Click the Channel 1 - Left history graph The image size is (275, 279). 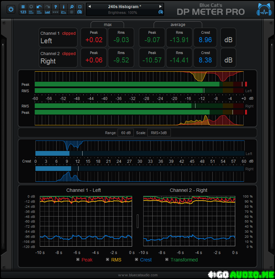tap(86, 221)
